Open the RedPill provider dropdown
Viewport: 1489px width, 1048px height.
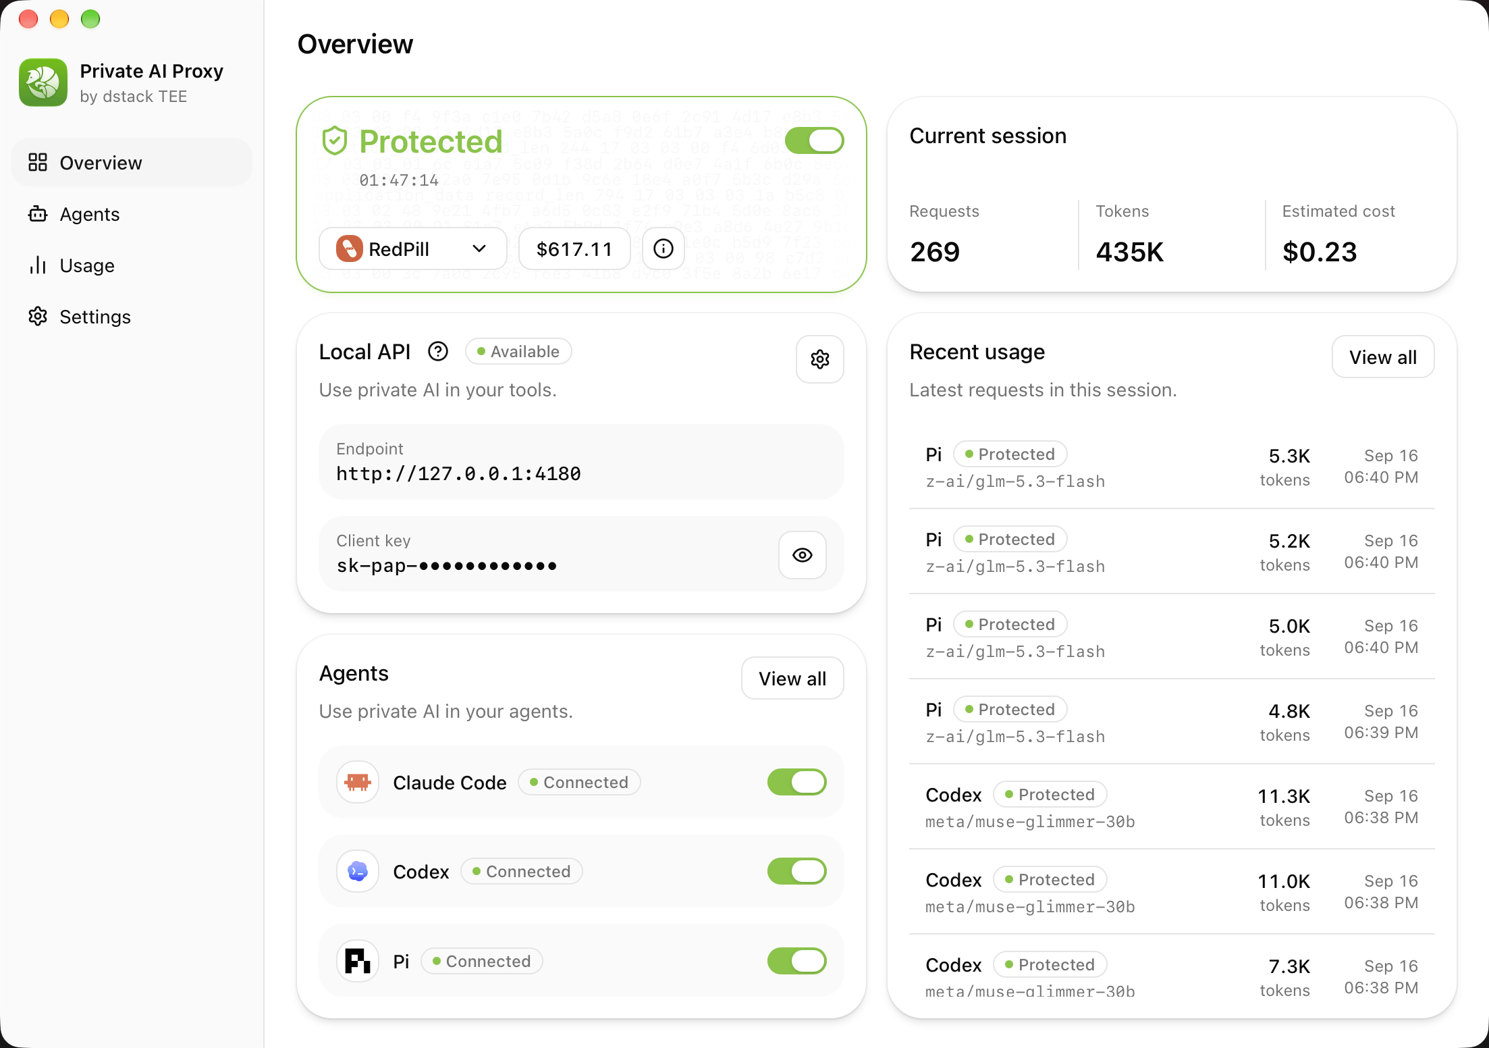tap(412, 248)
